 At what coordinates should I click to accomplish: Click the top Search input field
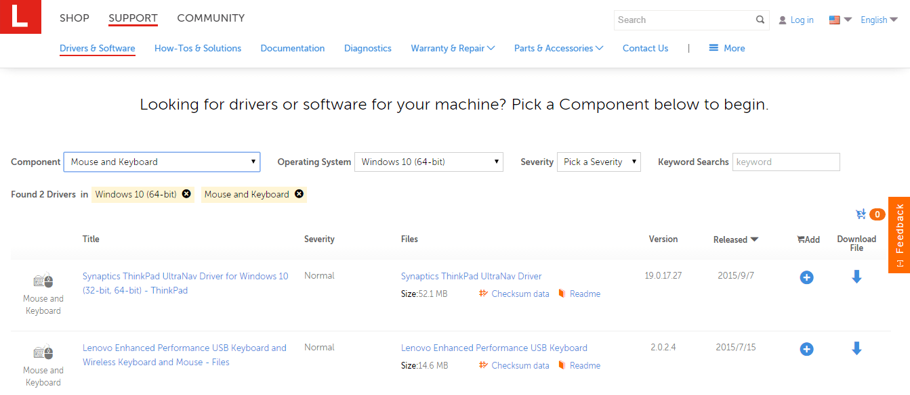(x=684, y=20)
